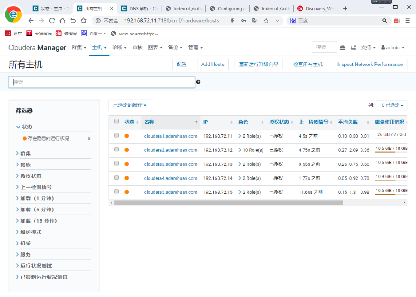The width and height of the screenshot is (416, 297).
Task: Reload the page with refresh icon
Action: point(52,21)
